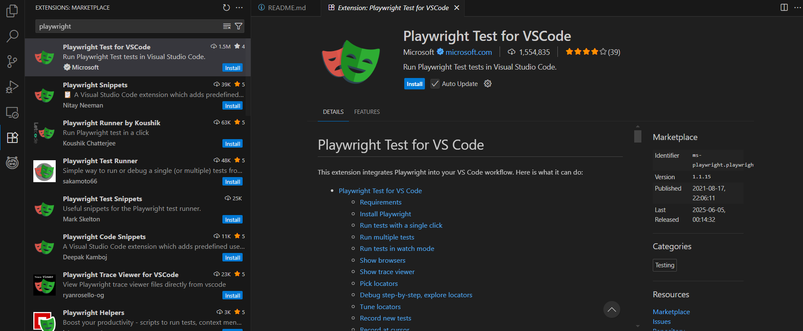
Task: Open Views and More Actions menu
Action: click(239, 8)
